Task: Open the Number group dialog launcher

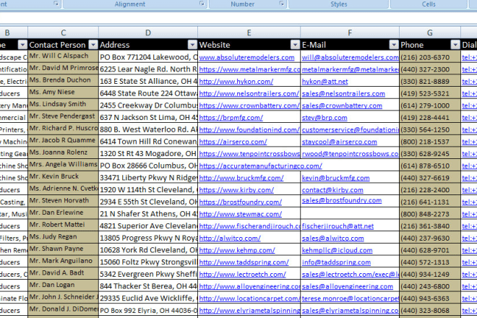Action: pyautogui.click(x=282, y=4)
